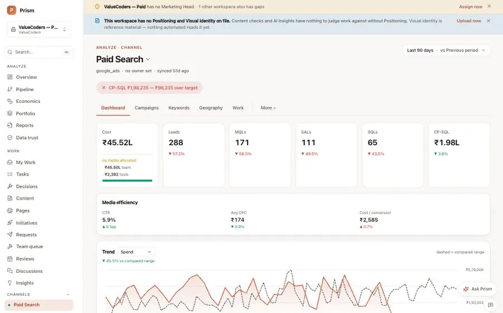Viewport: 503px width, 313px height.
Task: Click the Upload now link
Action: click(x=469, y=21)
